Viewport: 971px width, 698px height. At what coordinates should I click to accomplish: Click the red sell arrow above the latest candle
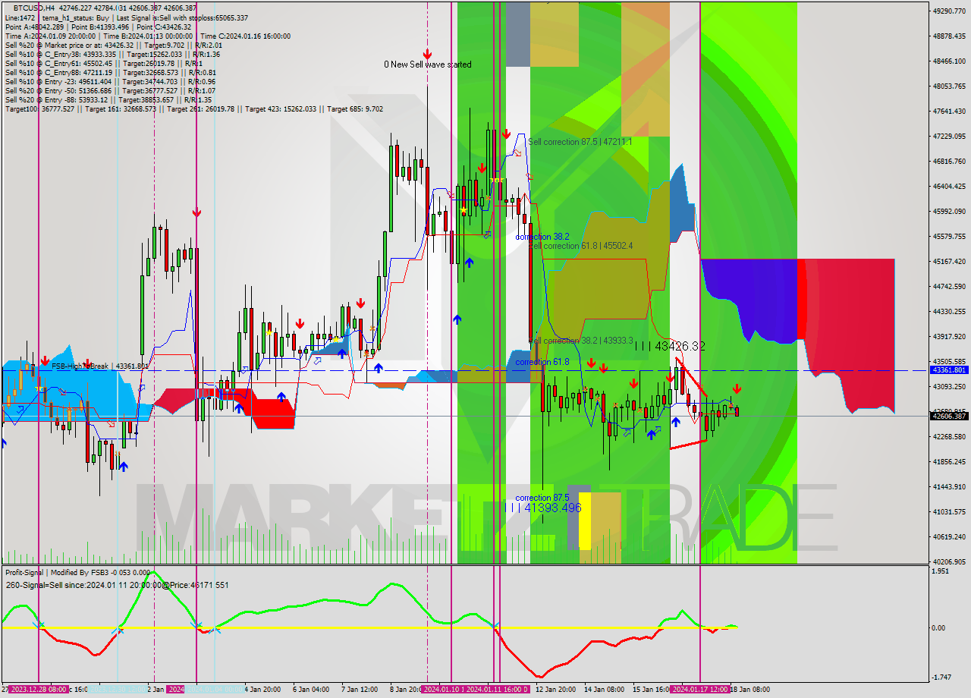point(737,388)
